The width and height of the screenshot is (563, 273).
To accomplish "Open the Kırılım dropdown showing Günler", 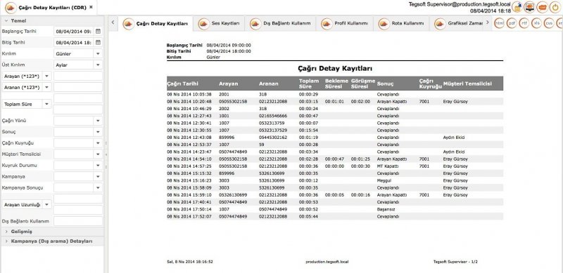I will click(x=78, y=54).
